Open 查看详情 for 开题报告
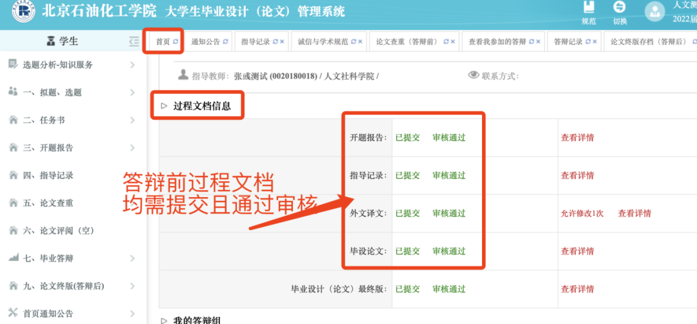 (x=577, y=137)
